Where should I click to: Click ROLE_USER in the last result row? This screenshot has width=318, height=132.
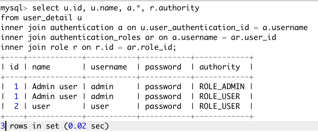[x=220, y=106]
